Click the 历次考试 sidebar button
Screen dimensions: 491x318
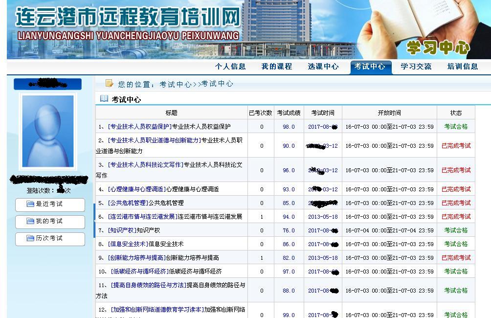tap(49, 239)
